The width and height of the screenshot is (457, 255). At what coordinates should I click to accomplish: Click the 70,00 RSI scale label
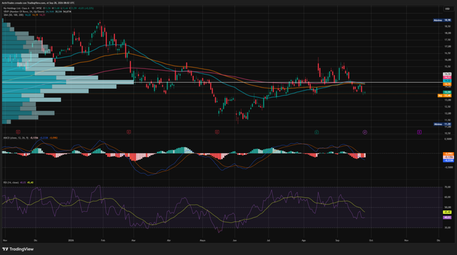pos(447,187)
